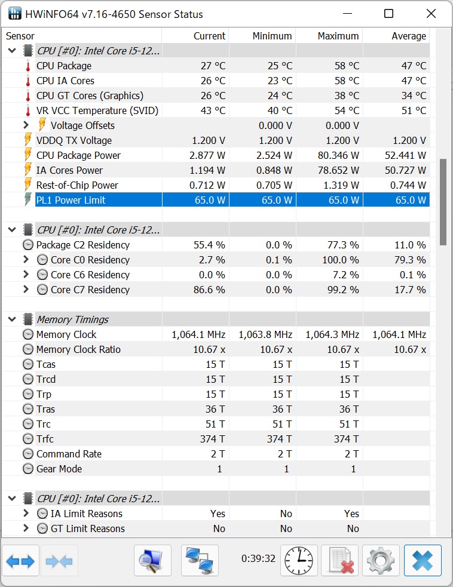Click the clock reset timer icon
Screen dimensions: 453x587
[x=297, y=561]
